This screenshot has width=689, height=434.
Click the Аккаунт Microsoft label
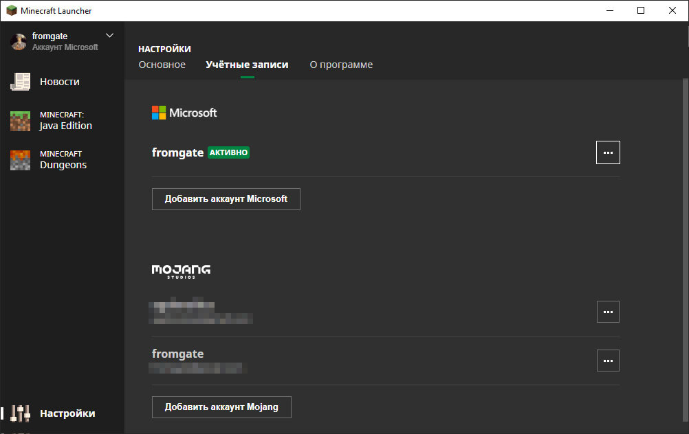[x=65, y=47]
